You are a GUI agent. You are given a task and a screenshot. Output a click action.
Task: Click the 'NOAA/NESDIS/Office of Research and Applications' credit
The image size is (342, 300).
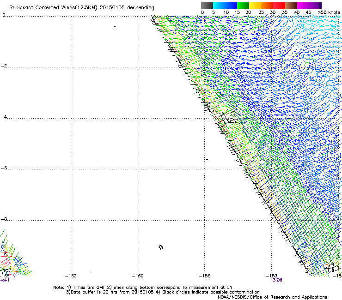(x=272, y=297)
